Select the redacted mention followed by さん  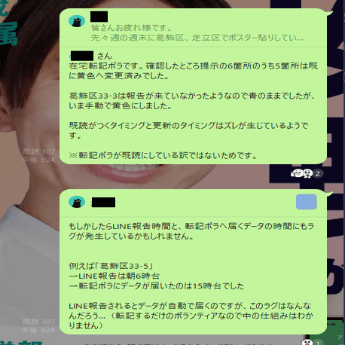pyautogui.click(x=82, y=56)
